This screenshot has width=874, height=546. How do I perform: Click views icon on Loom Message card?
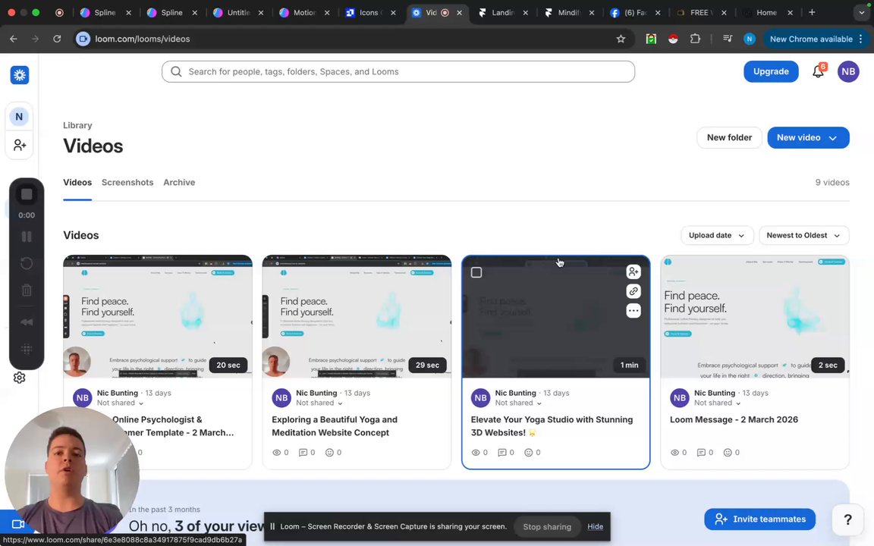(674, 453)
